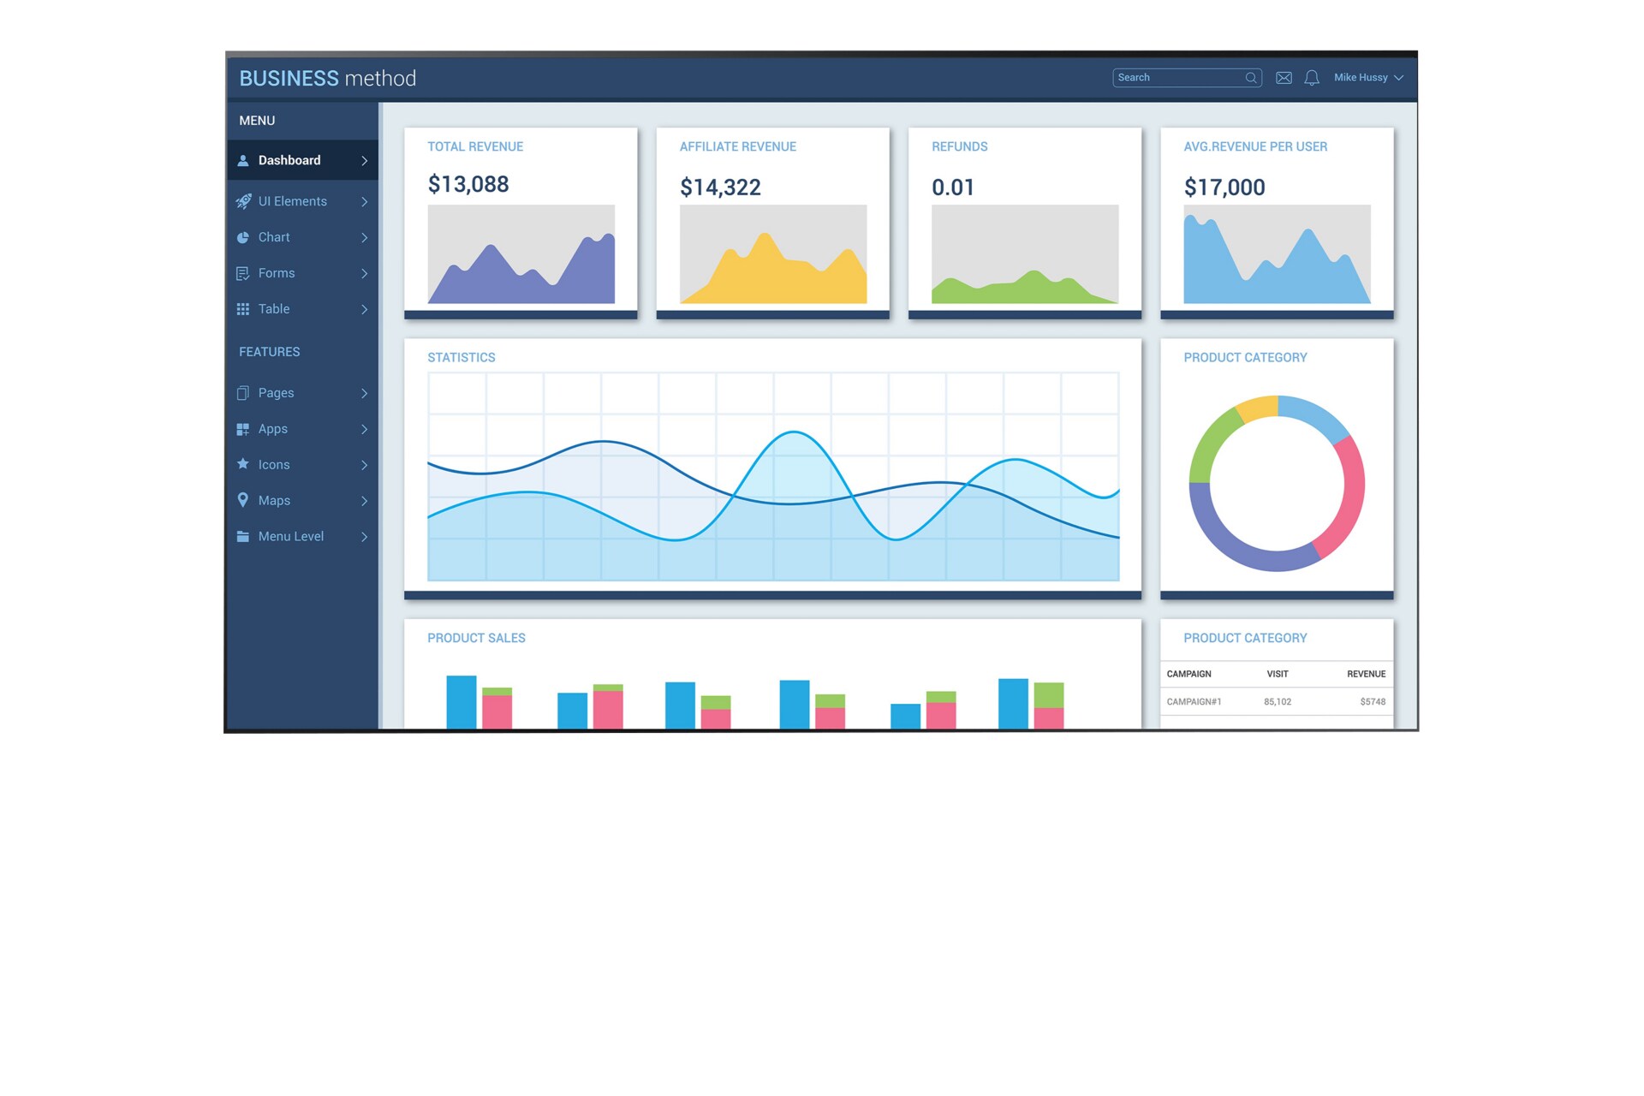Image resolution: width=1644 pixels, height=1096 pixels.
Task: Expand the Pages menu chevron
Action: (365, 394)
